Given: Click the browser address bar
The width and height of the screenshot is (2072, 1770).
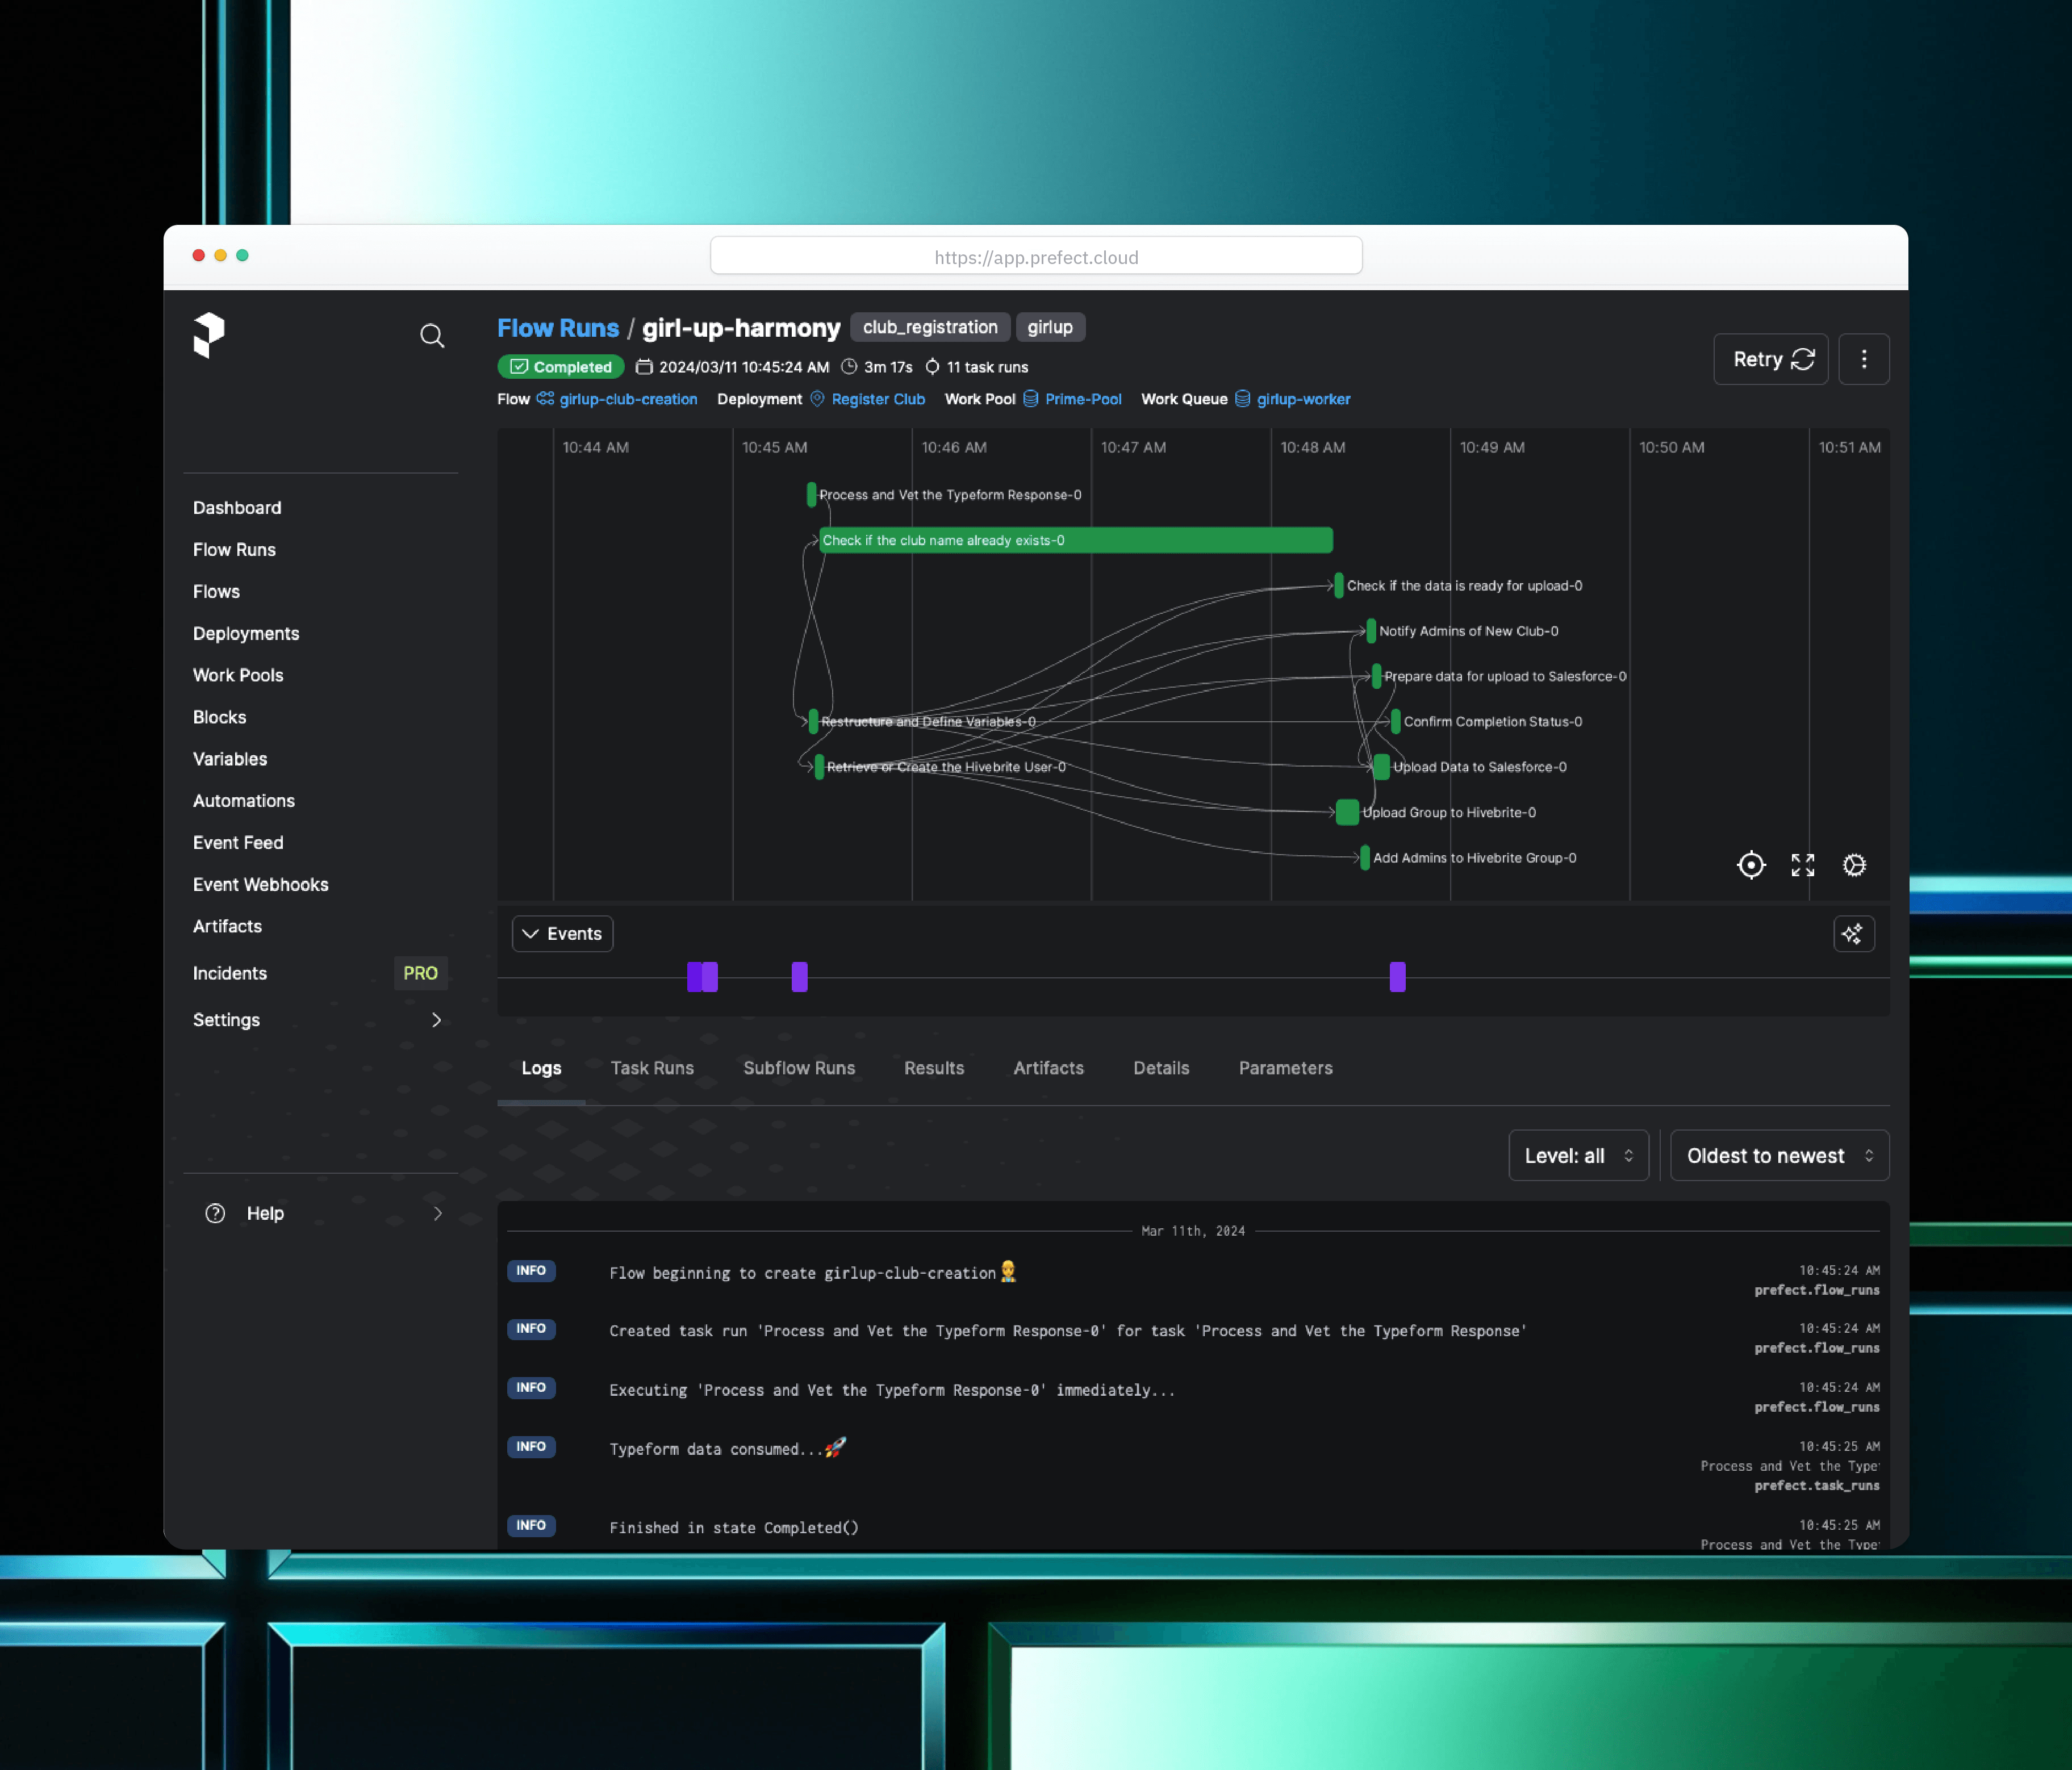Looking at the screenshot, I should pyautogui.click(x=1036, y=256).
